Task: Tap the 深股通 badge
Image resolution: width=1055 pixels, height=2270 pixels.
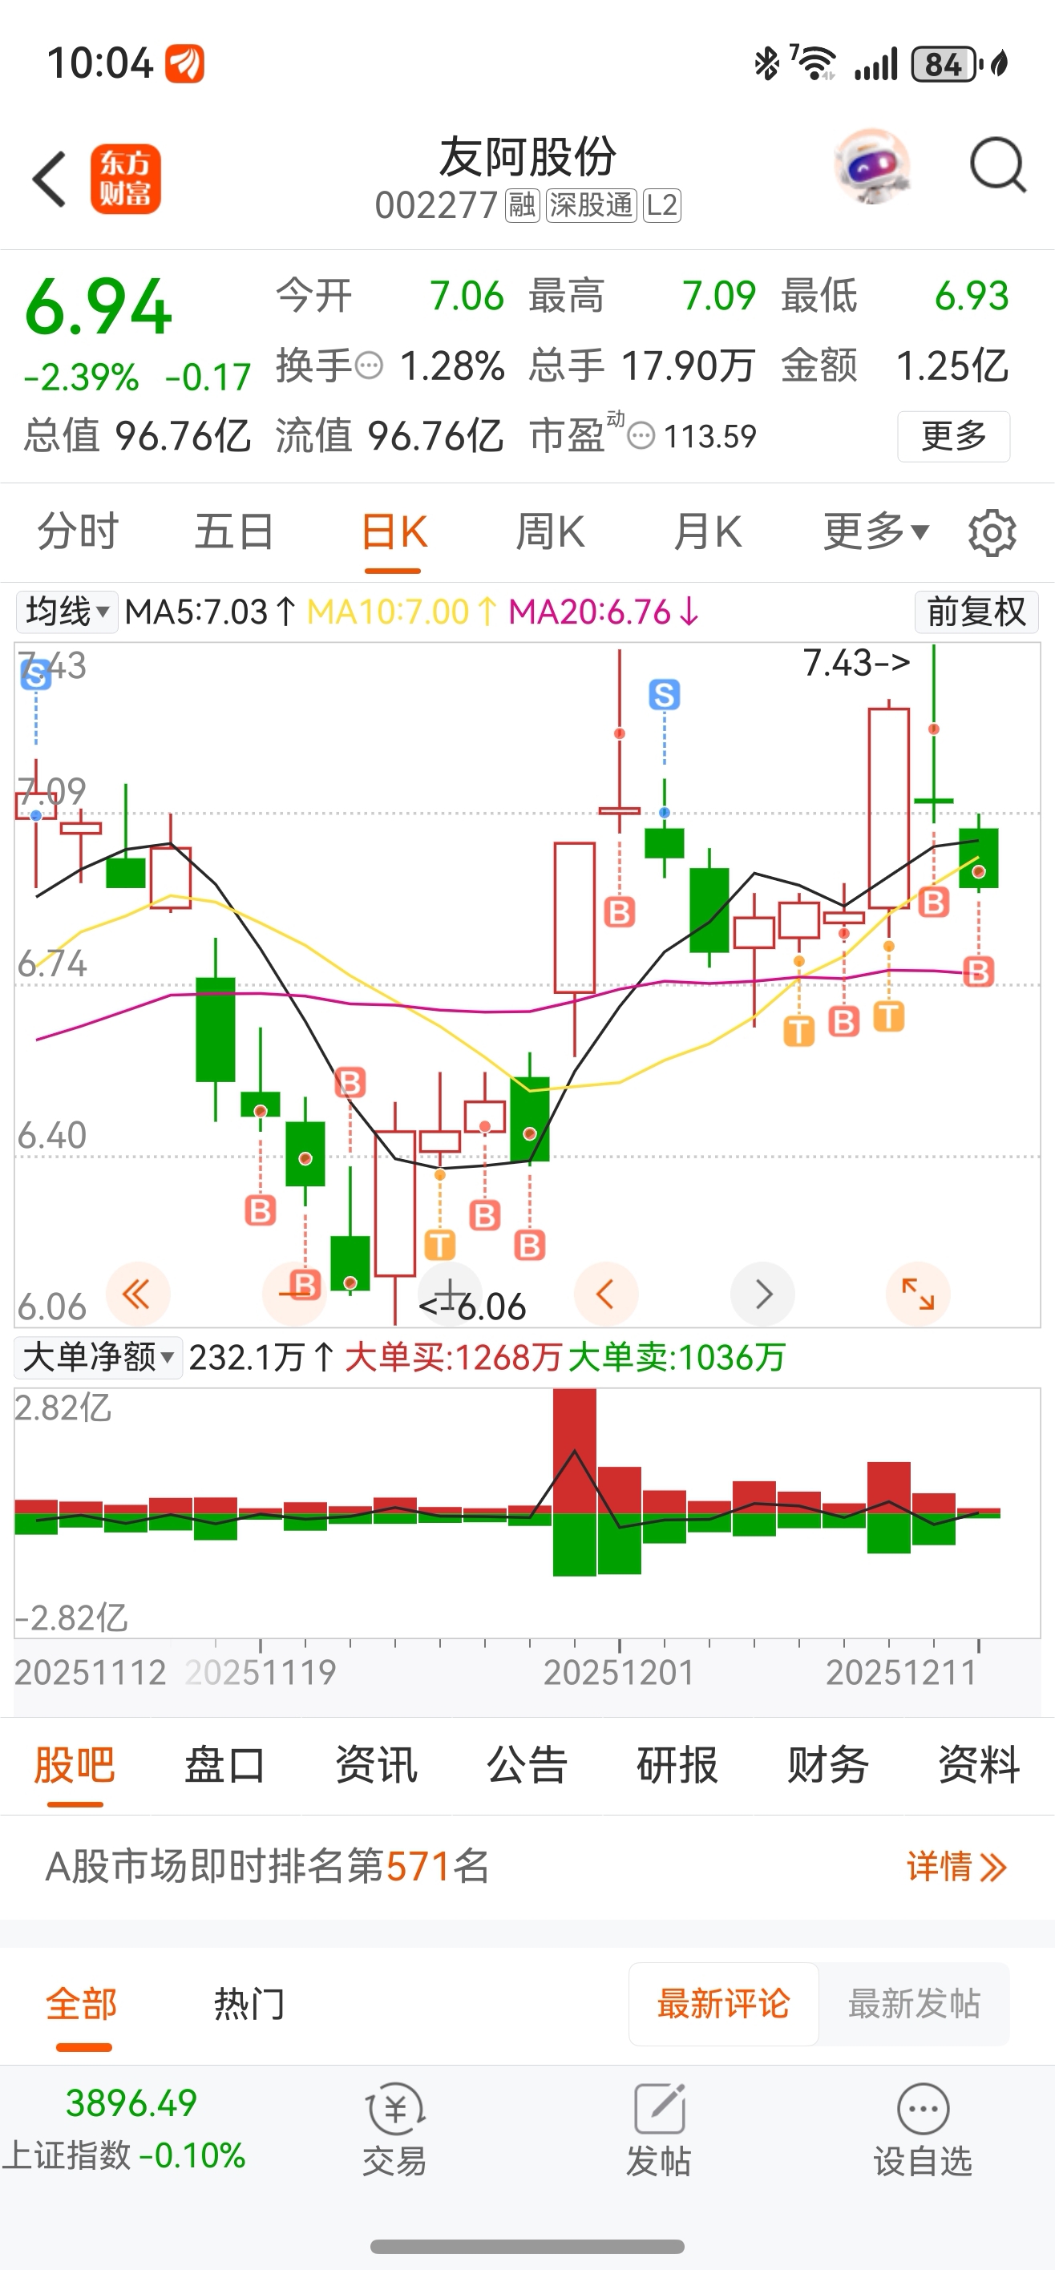Action: click(x=591, y=205)
